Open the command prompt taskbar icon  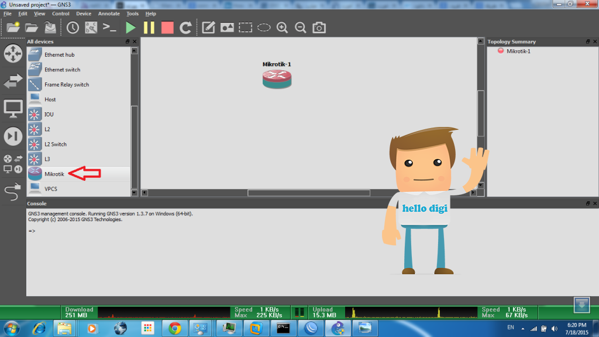click(x=283, y=329)
